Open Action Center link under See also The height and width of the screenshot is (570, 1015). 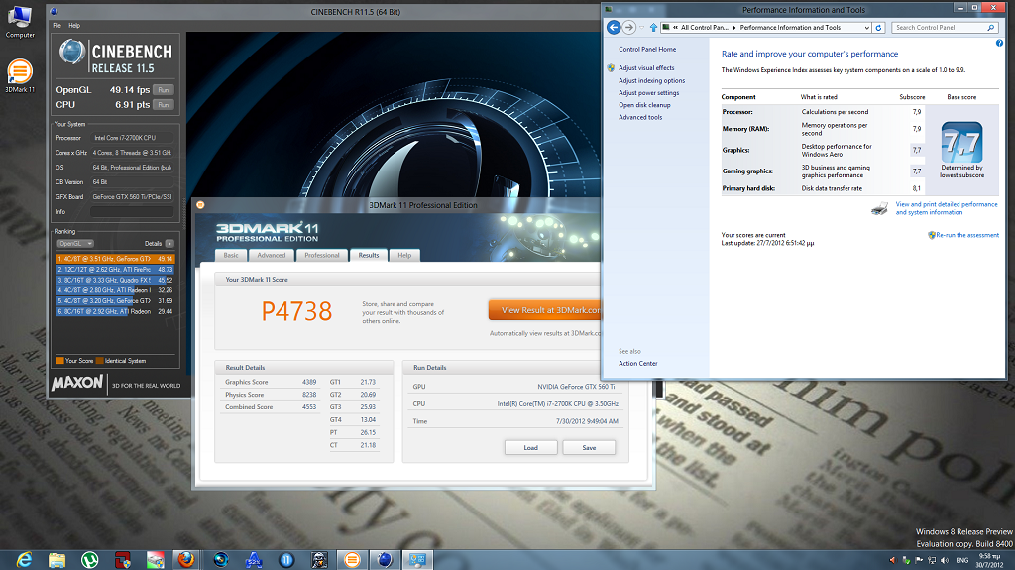[637, 364]
